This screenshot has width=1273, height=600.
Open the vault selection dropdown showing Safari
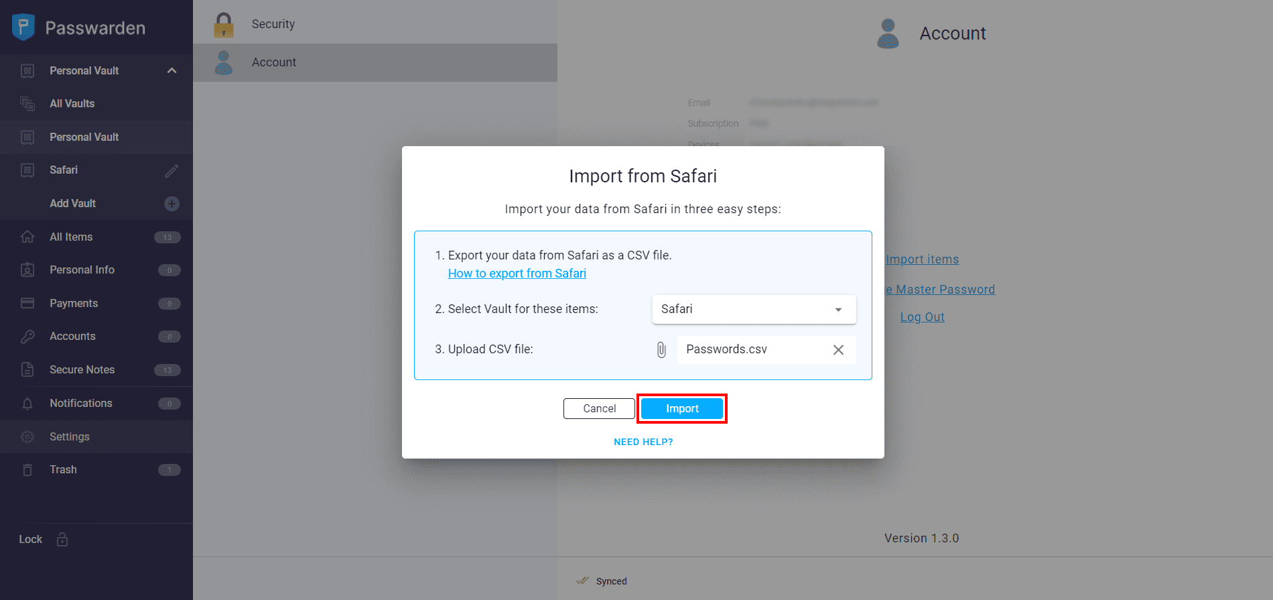753,309
